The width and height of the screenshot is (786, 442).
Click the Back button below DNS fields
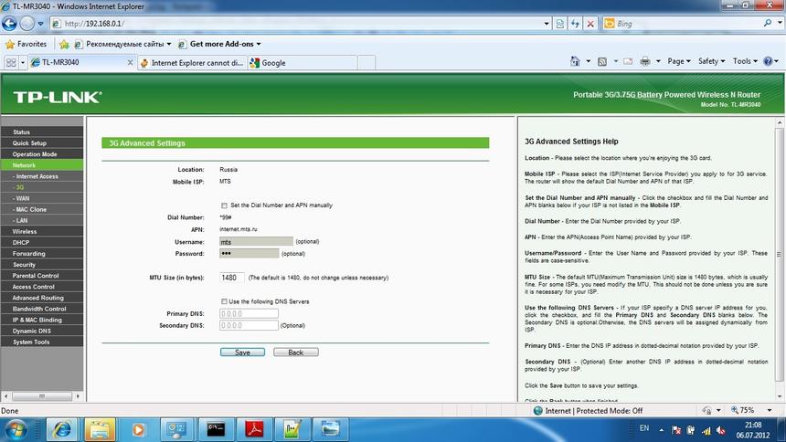point(295,352)
